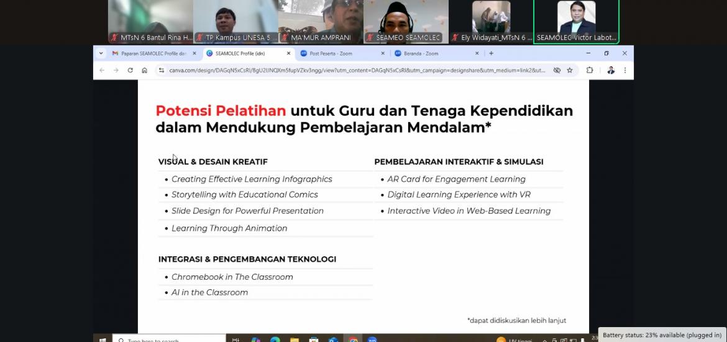Viewport: 727px width, 342px height.
Task: Open the Chrome three-dot menu
Action: point(624,70)
